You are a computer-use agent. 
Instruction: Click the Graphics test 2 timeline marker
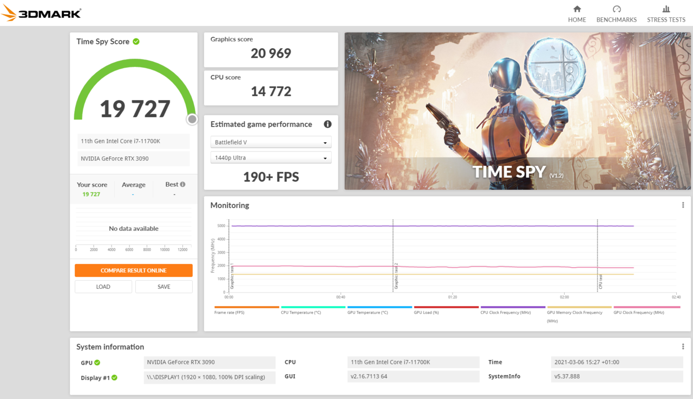point(396,276)
